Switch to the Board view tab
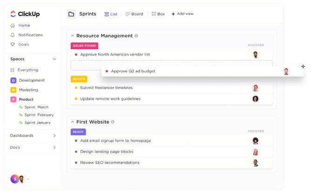The width and height of the screenshot is (311, 193). pyautogui.click(x=134, y=14)
